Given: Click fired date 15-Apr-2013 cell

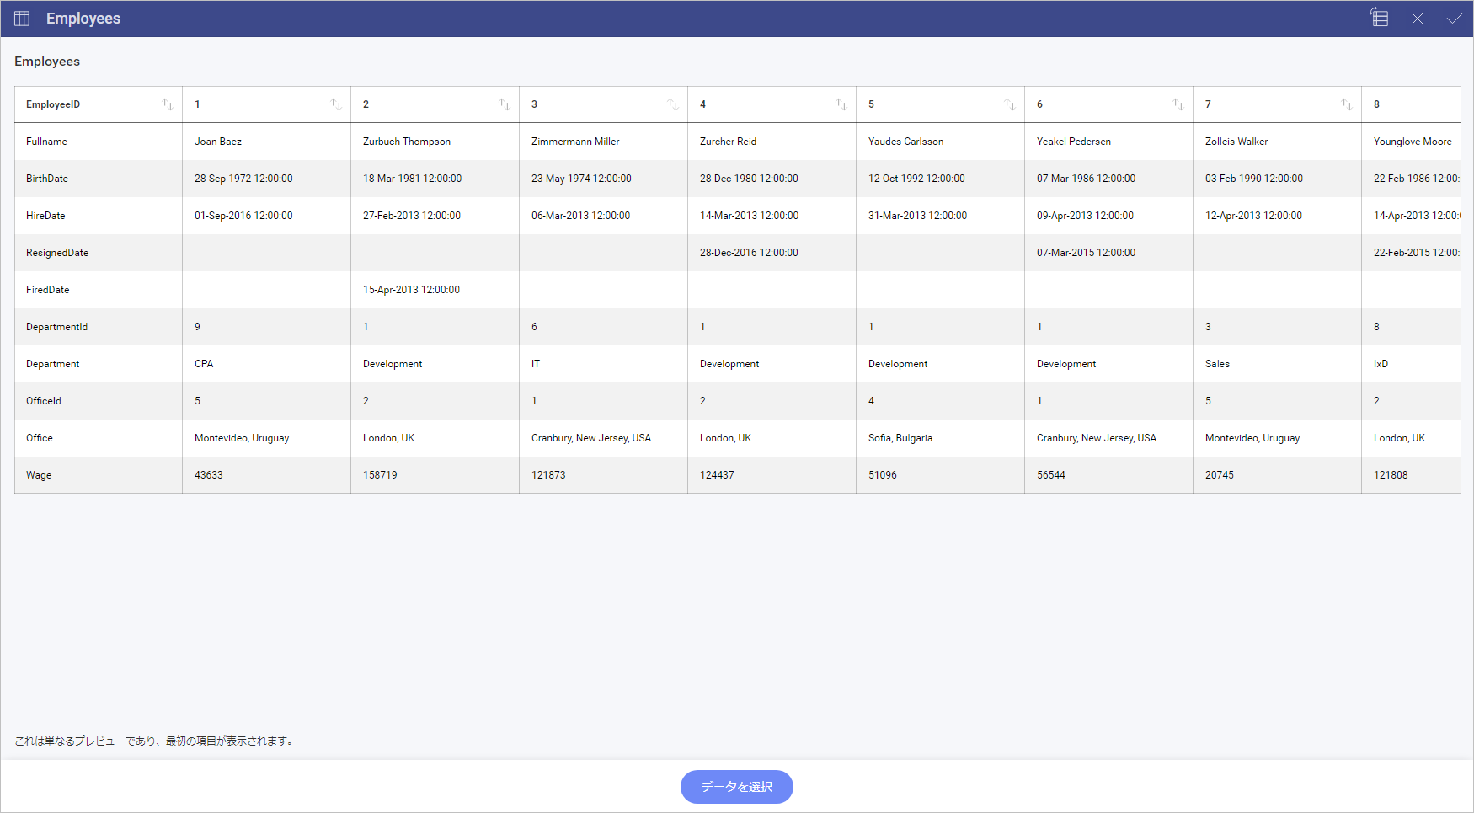Looking at the screenshot, I should pos(435,290).
